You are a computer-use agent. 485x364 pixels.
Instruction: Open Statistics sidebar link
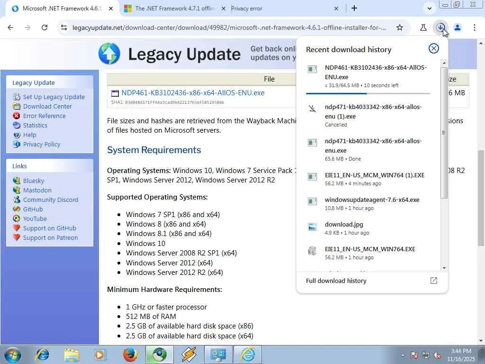[35, 125]
